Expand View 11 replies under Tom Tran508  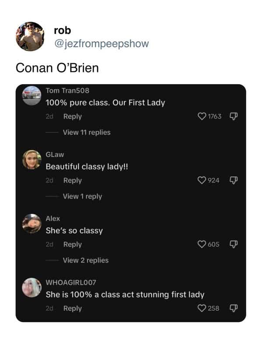coord(87,132)
